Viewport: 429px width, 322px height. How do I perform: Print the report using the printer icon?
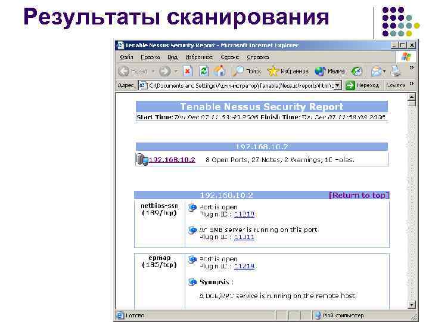(396, 71)
